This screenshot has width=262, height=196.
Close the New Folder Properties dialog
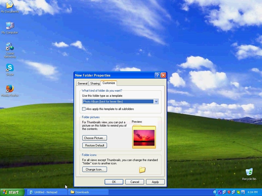(163, 75)
